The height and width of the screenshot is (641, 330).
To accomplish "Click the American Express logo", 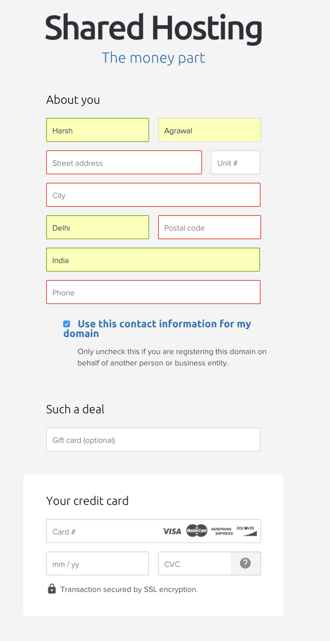I will click(x=222, y=531).
